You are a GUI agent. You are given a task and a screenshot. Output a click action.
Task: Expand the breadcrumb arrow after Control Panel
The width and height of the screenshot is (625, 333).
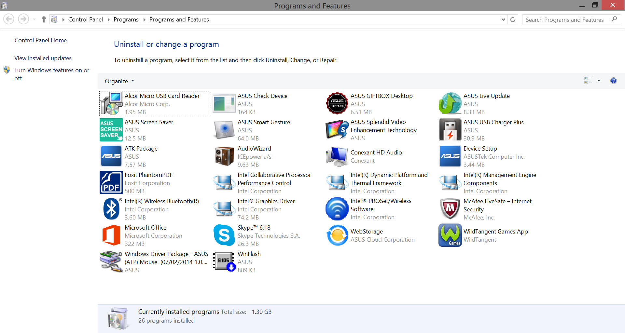coord(108,20)
